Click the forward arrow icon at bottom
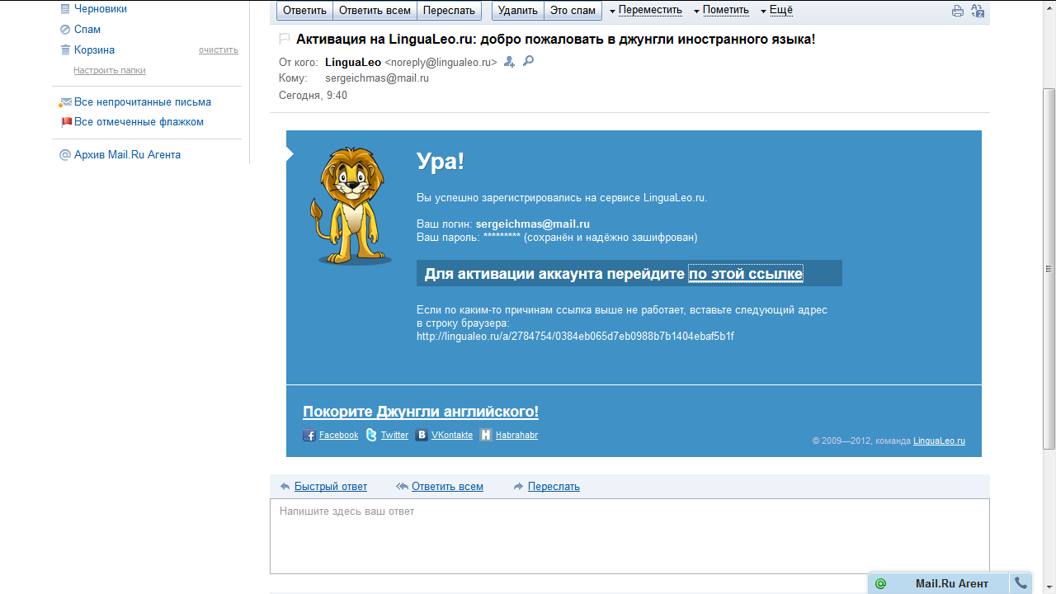This screenshot has width=1056, height=594. (519, 486)
